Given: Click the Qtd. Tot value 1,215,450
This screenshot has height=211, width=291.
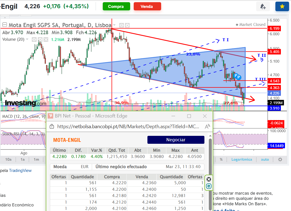Looking at the screenshot, I should click(117, 157).
